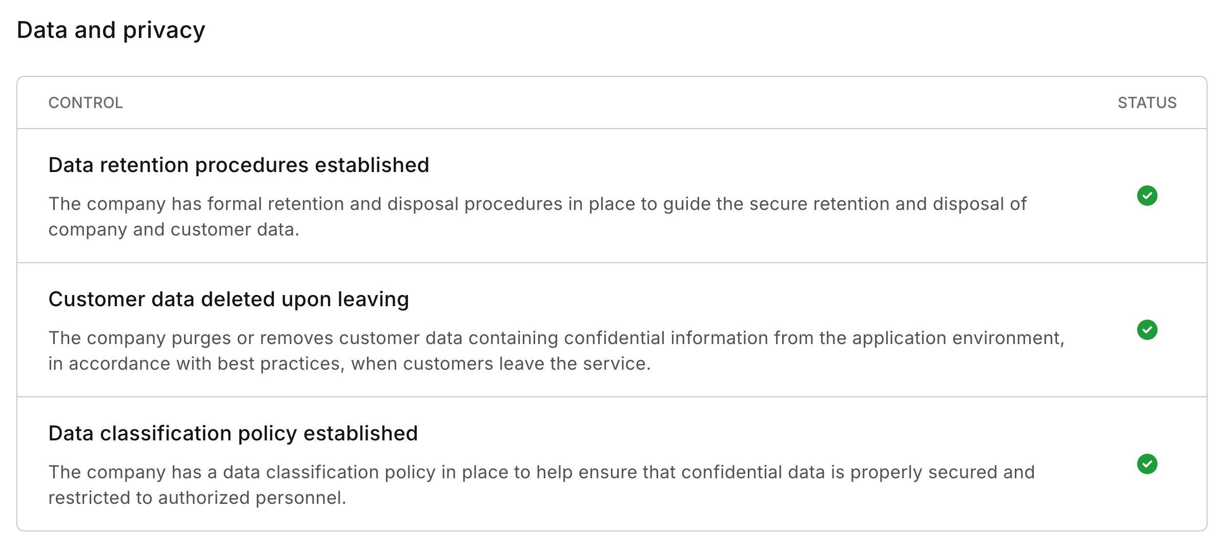Select the second table row about deletion
This screenshot has height=552, width=1225.
click(612, 330)
